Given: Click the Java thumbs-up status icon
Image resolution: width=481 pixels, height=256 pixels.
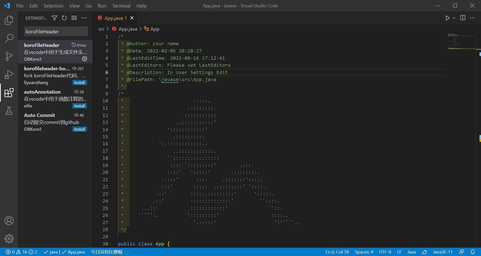Looking at the screenshot, I should pyautogui.click(x=424, y=252).
